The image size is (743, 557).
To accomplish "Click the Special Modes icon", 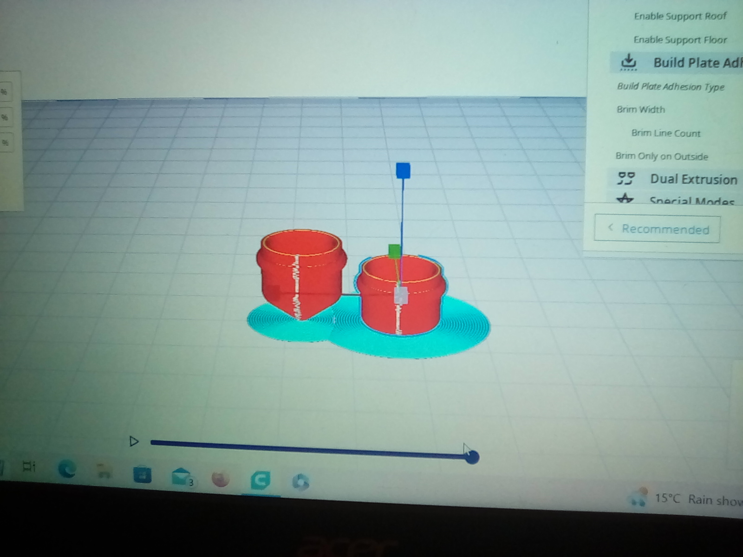I will point(625,199).
